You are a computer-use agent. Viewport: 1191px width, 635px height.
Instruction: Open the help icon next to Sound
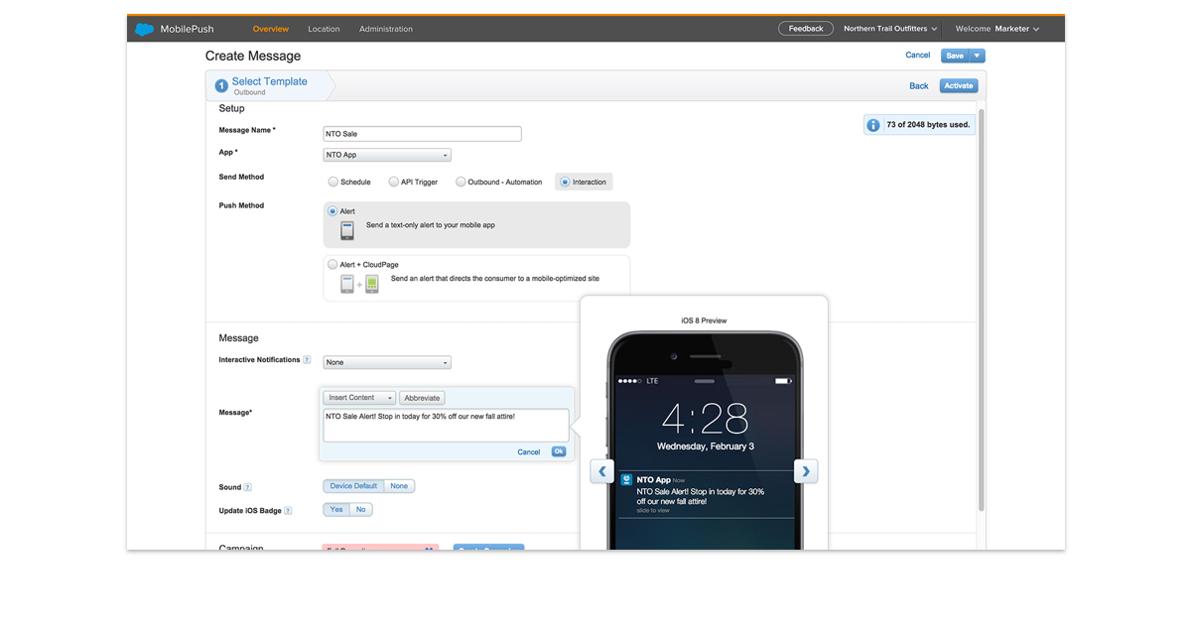(x=247, y=487)
